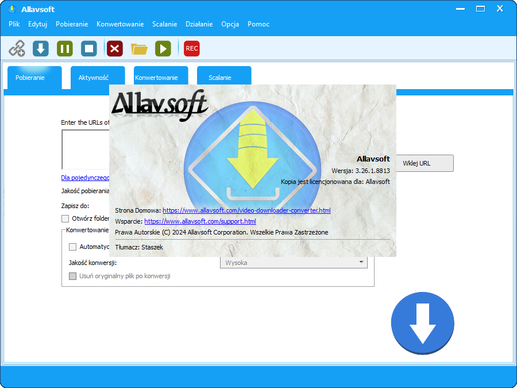Click the Wklej URL button
The image size is (517, 388).
pos(425,163)
